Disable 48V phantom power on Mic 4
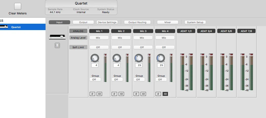The image size is (266, 118). point(165,94)
